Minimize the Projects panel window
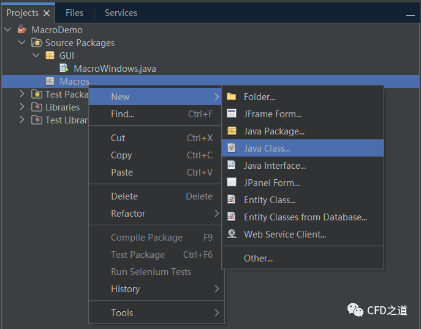This screenshot has height=329, width=421. (x=409, y=14)
